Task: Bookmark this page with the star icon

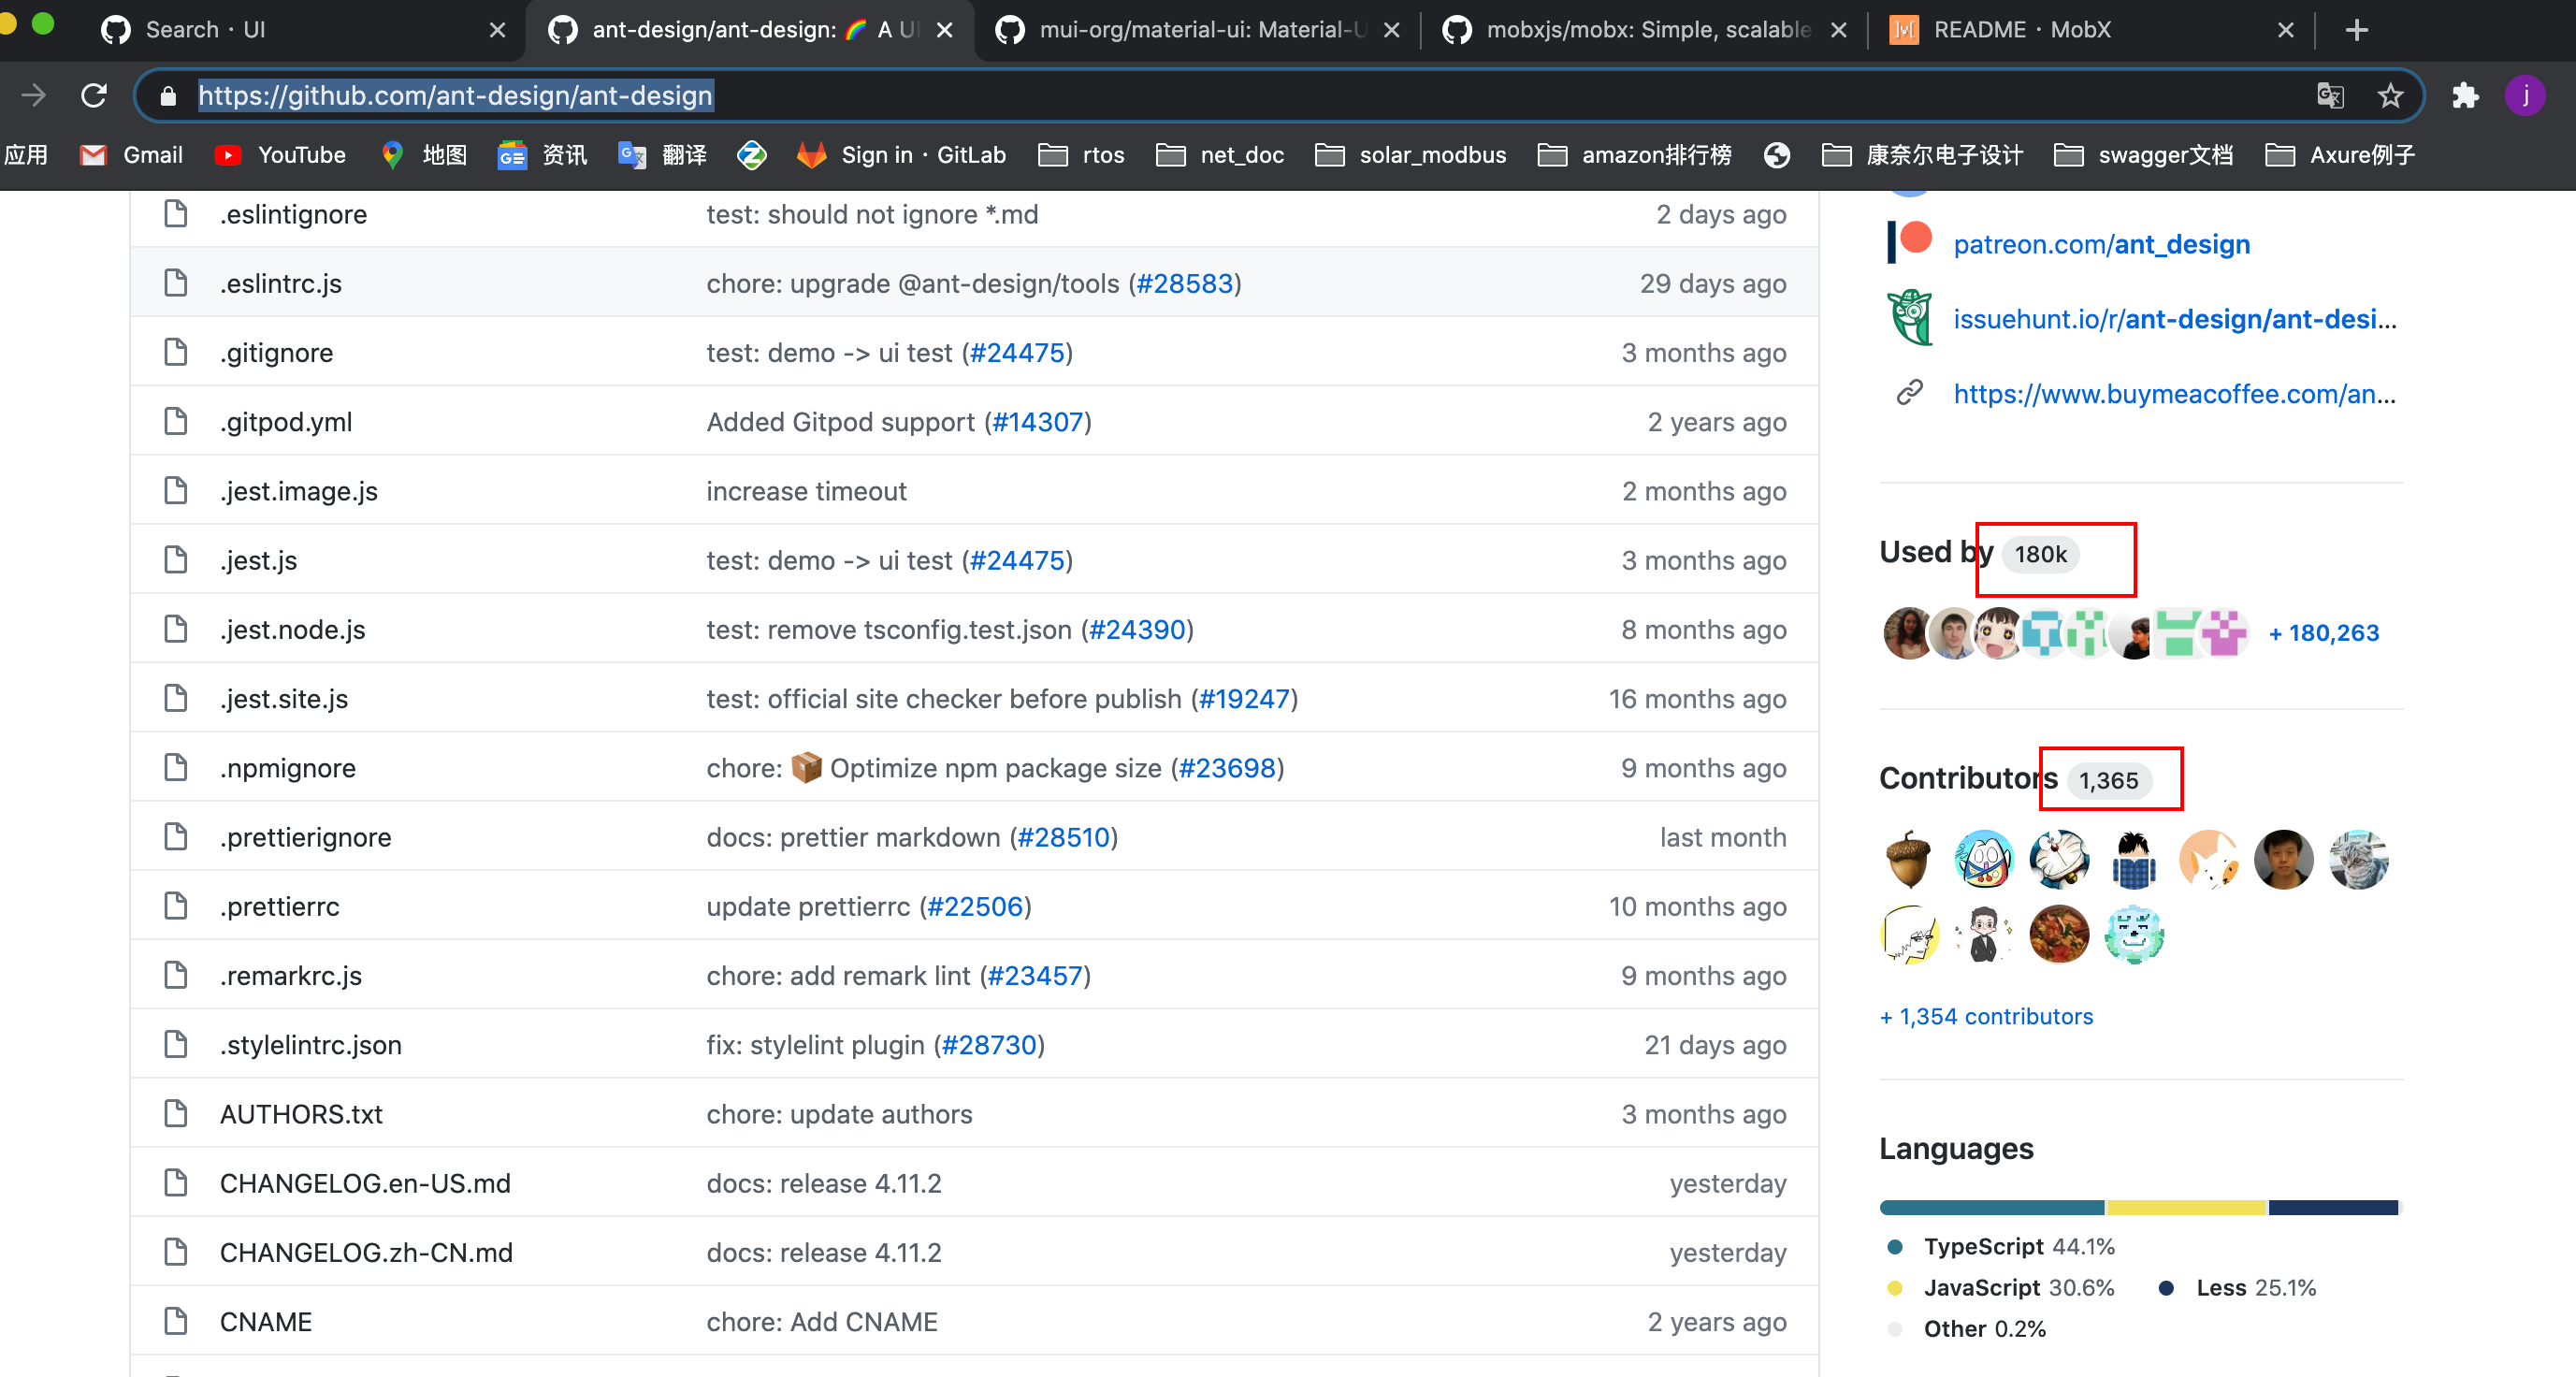Action: coord(2390,95)
